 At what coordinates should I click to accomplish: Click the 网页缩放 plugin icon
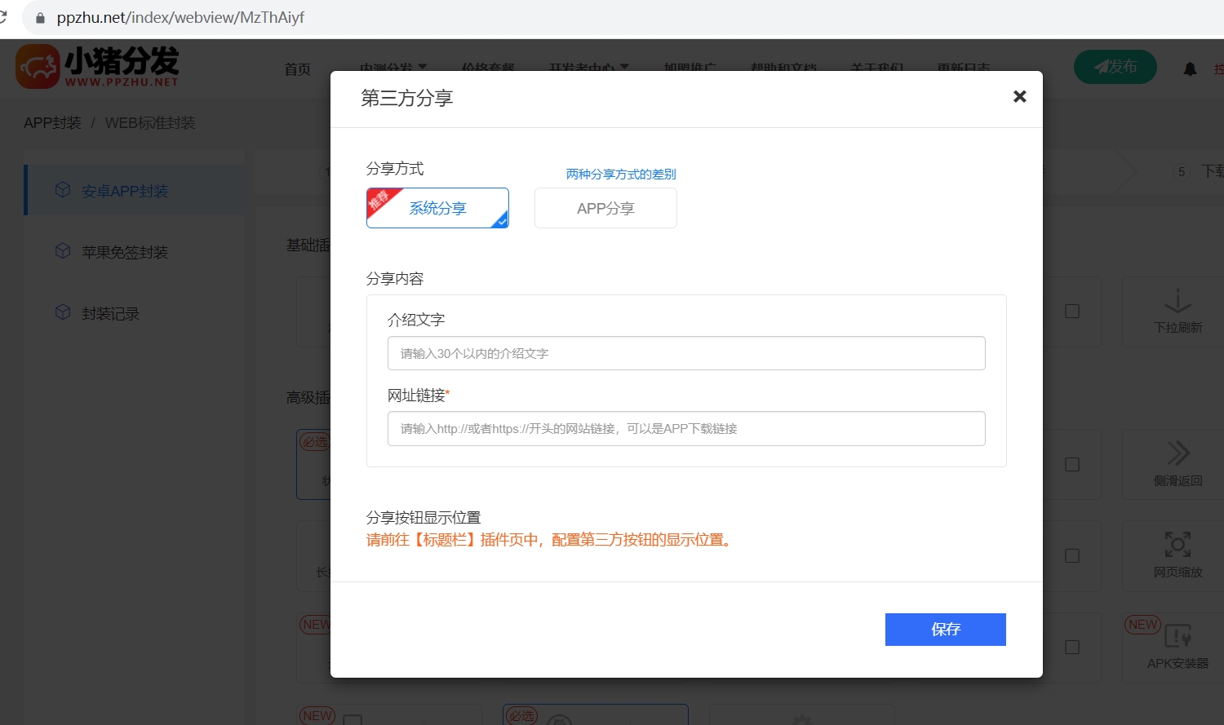tap(1177, 555)
